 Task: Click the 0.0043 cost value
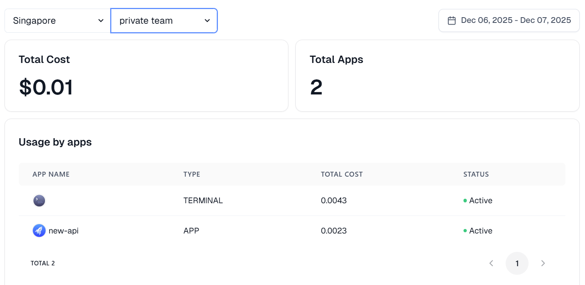coord(333,200)
